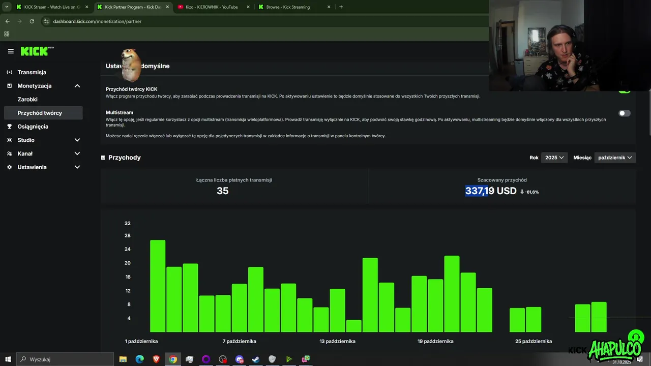Expand the Ustawienia sidebar section
This screenshot has width=651, height=366.
[x=77, y=167]
